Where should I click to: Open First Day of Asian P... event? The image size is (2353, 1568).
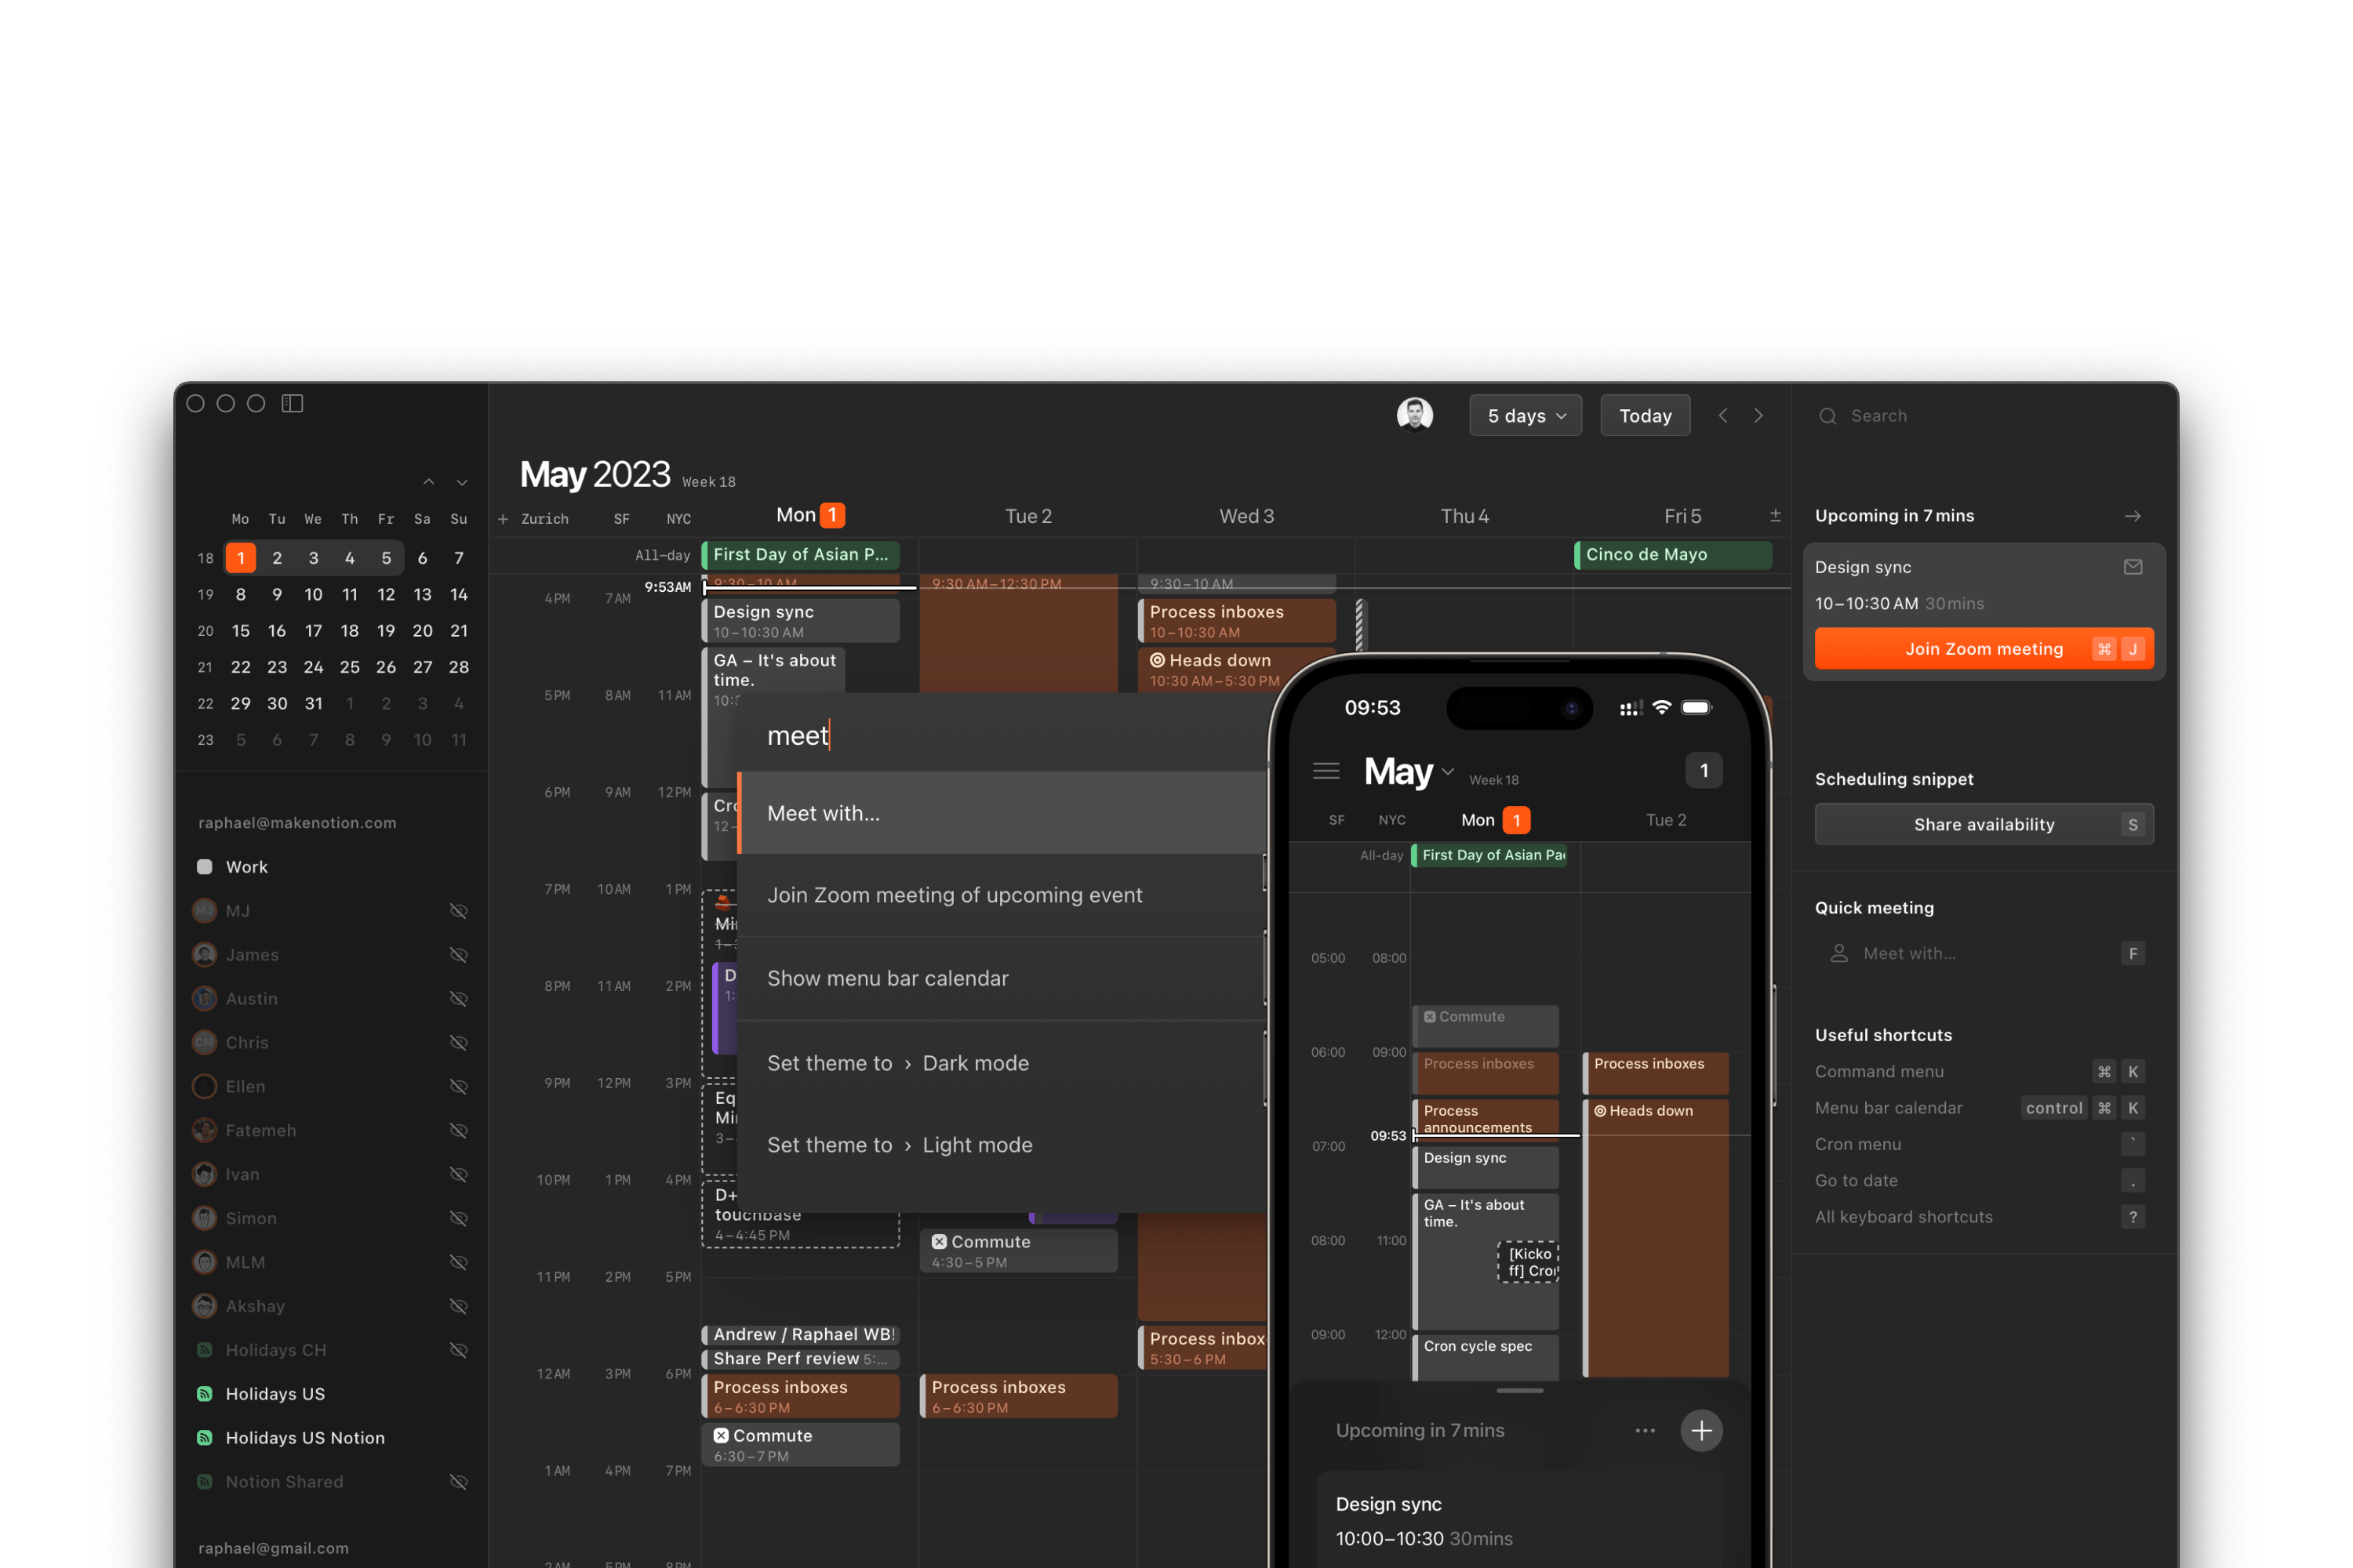point(800,555)
